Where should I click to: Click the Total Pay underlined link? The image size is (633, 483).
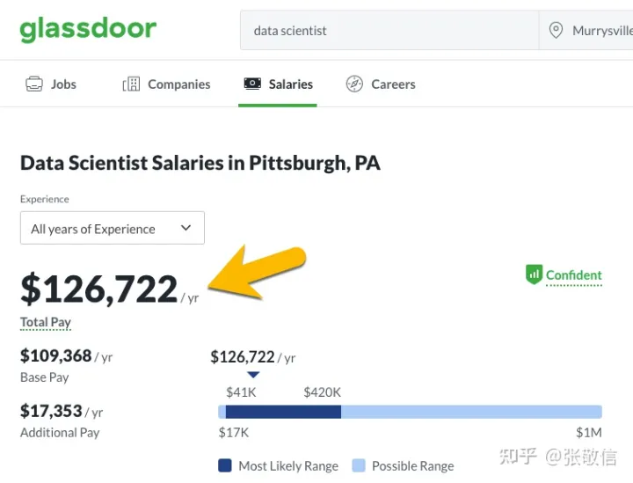coord(46,323)
